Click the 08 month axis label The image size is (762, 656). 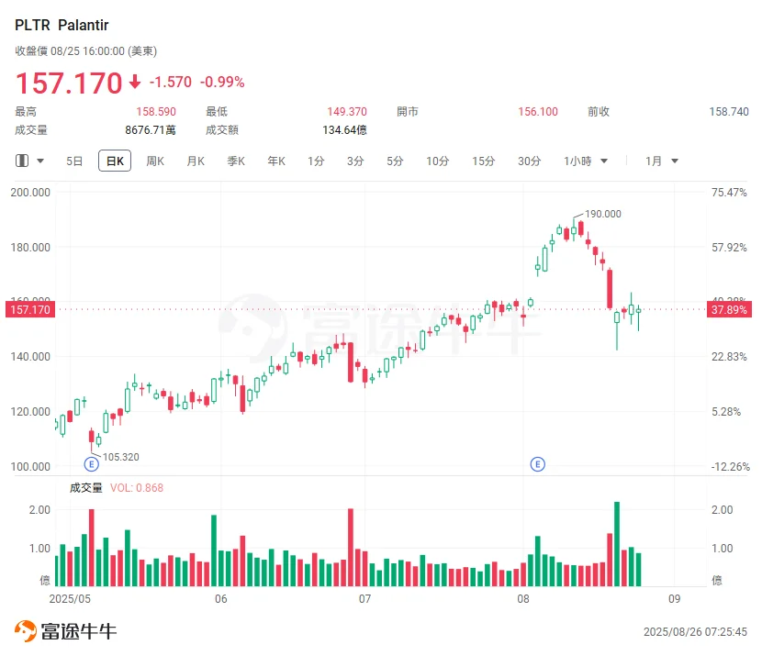click(x=523, y=599)
